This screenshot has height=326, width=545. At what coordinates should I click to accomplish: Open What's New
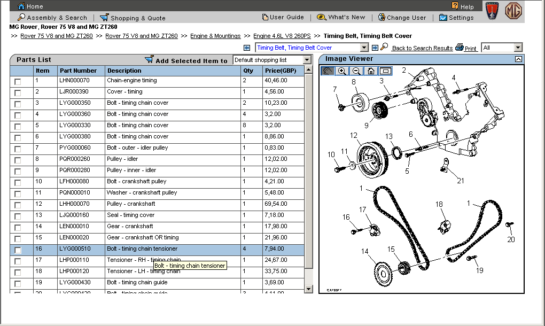341,17
